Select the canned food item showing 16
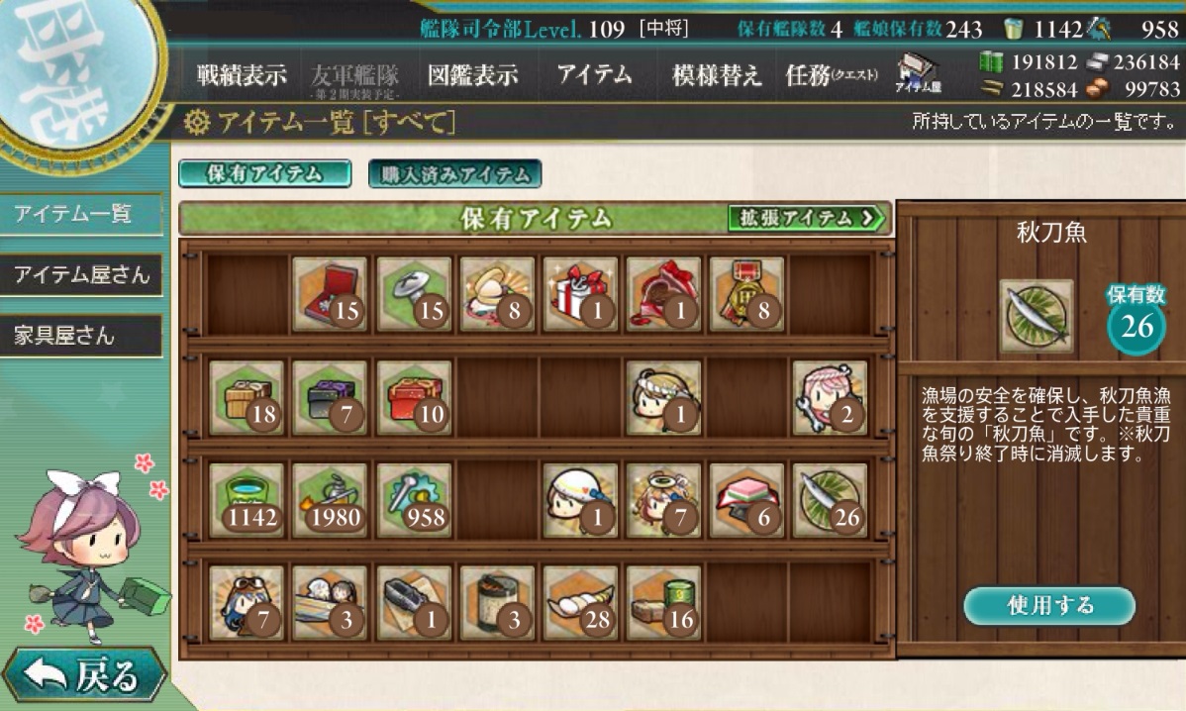This screenshot has height=711, width=1186. click(x=663, y=603)
